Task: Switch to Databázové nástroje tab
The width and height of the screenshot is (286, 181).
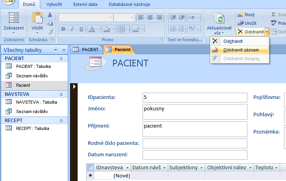Action: coord(129,4)
